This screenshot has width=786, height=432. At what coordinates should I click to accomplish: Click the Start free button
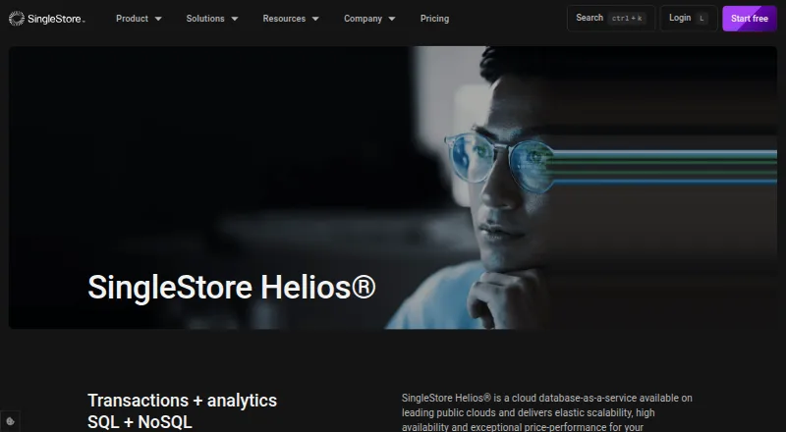coord(750,19)
